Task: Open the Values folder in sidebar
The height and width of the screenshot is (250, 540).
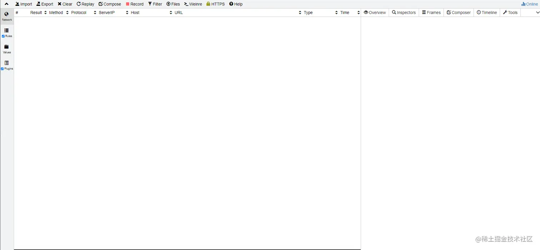Action: [7, 49]
